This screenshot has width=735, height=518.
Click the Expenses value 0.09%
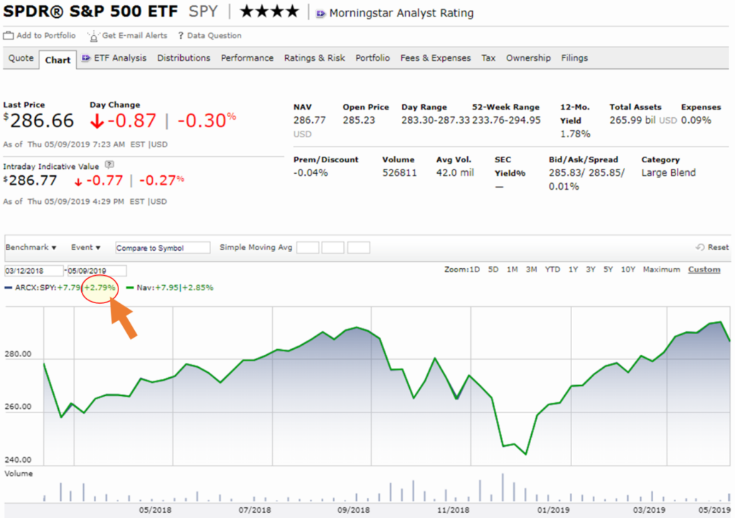coord(696,120)
